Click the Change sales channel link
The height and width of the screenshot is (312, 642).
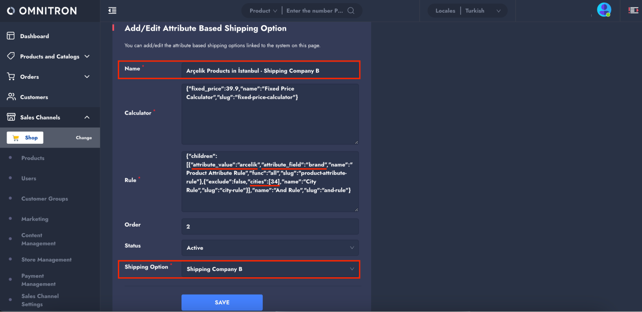coord(84,138)
